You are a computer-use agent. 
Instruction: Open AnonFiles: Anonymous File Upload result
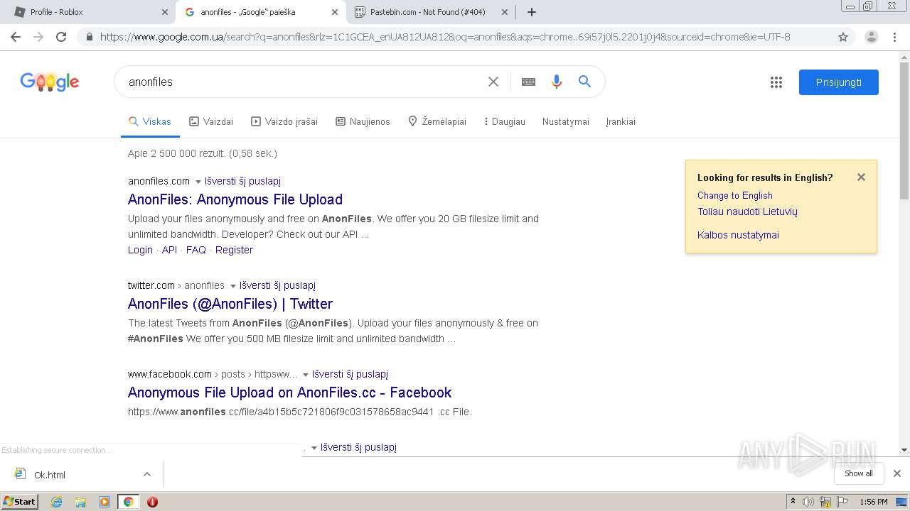235,199
